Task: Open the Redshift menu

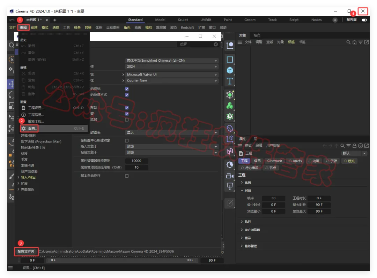Action: (x=187, y=27)
